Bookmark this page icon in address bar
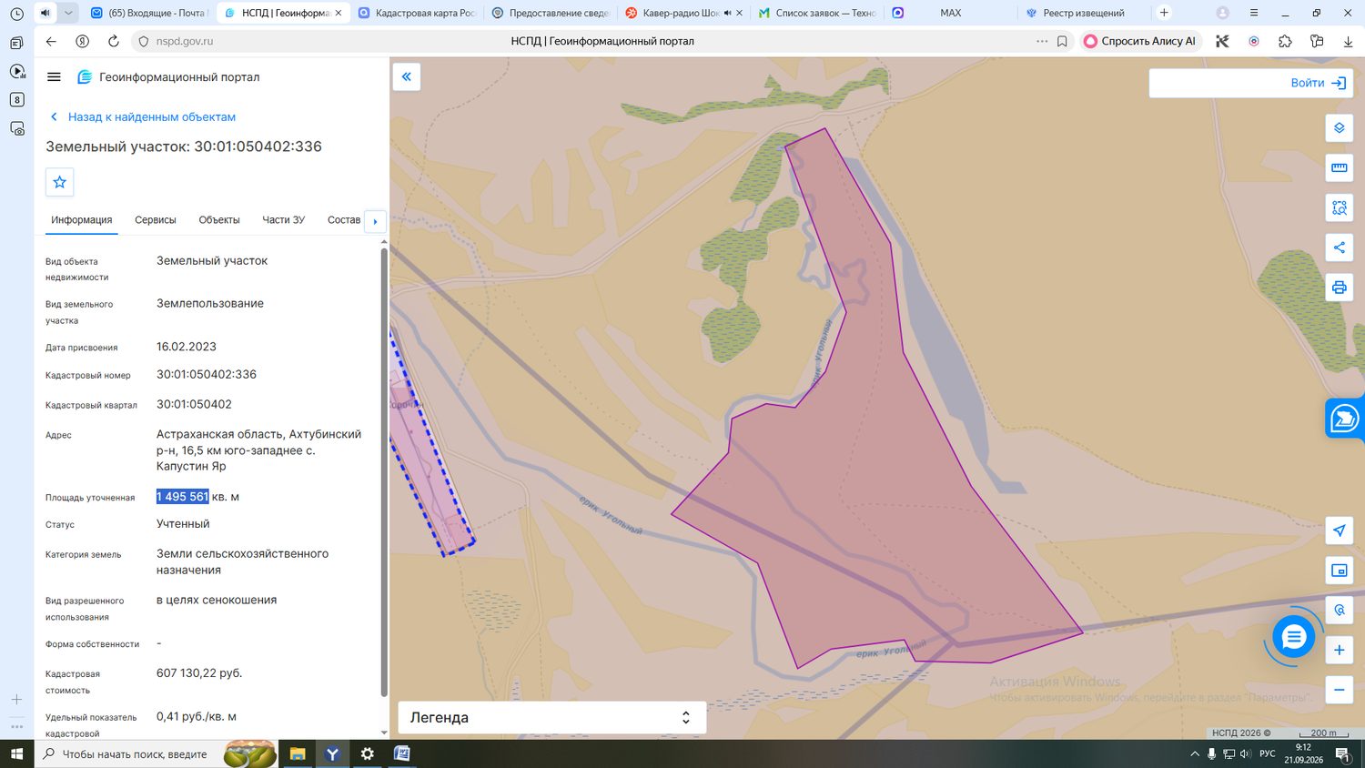The height and width of the screenshot is (768, 1365). click(1062, 41)
